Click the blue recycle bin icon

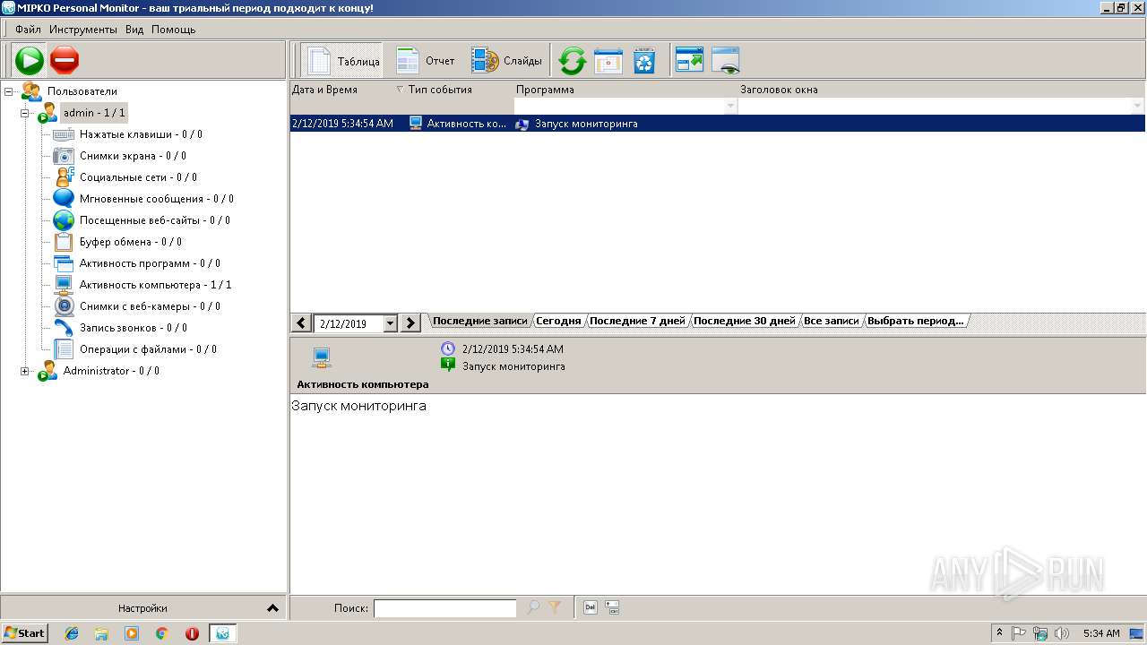pos(644,61)
